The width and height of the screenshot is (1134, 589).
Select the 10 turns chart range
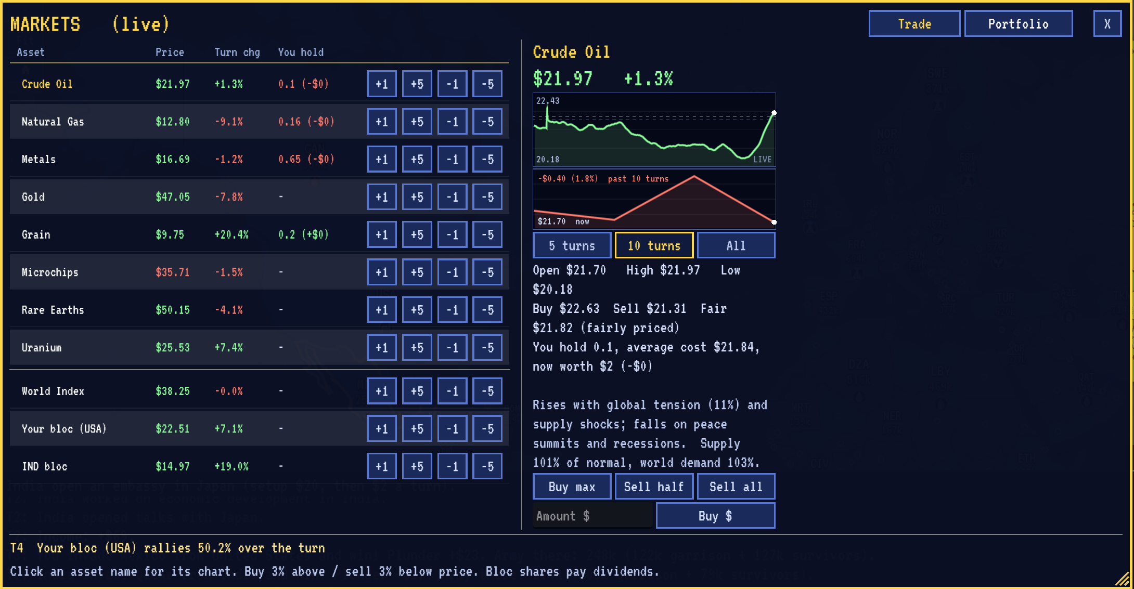point(654,245)
